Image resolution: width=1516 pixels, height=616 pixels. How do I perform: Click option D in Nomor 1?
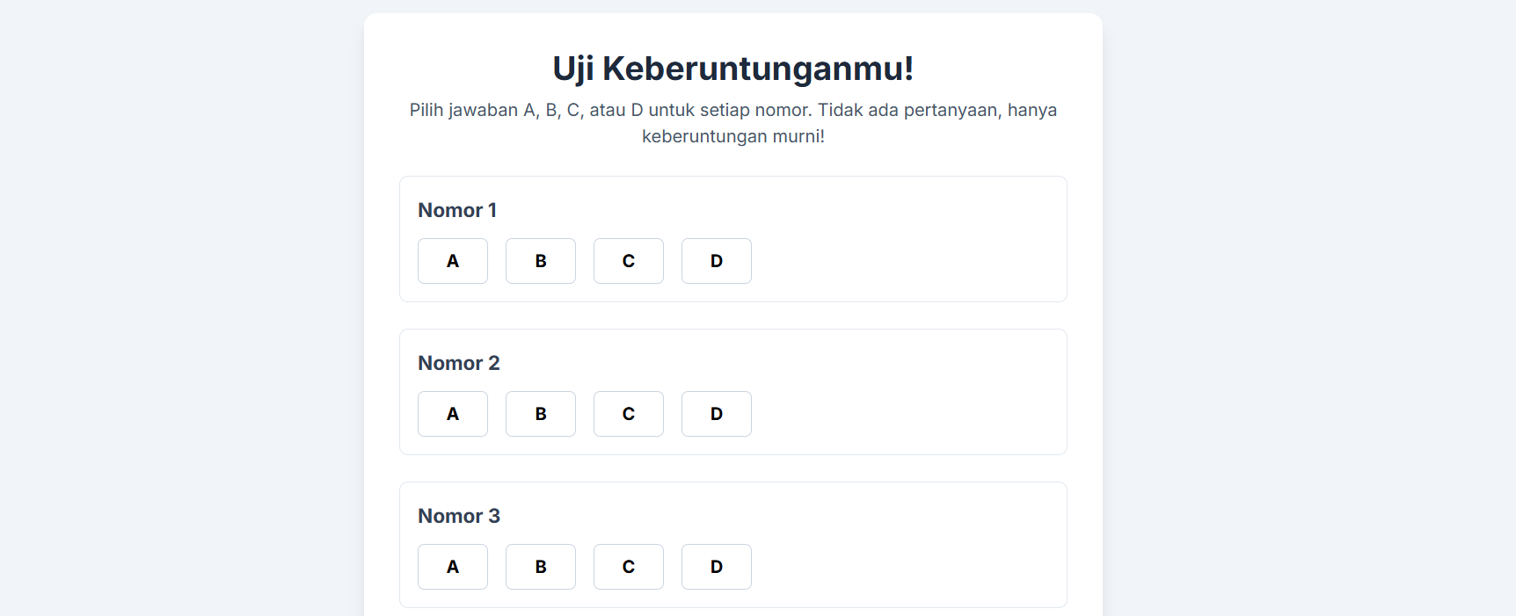pyautogui.click(x=717, y=261)
